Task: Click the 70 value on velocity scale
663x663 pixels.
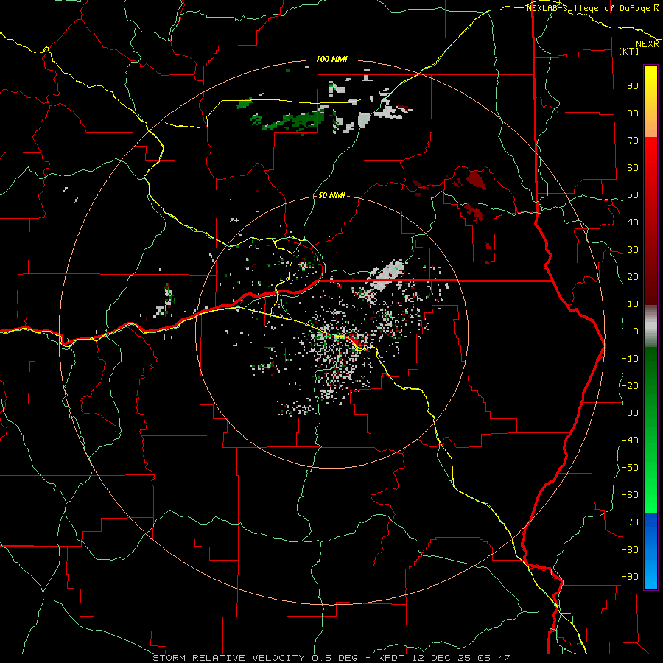Action: tap(633, 141)
